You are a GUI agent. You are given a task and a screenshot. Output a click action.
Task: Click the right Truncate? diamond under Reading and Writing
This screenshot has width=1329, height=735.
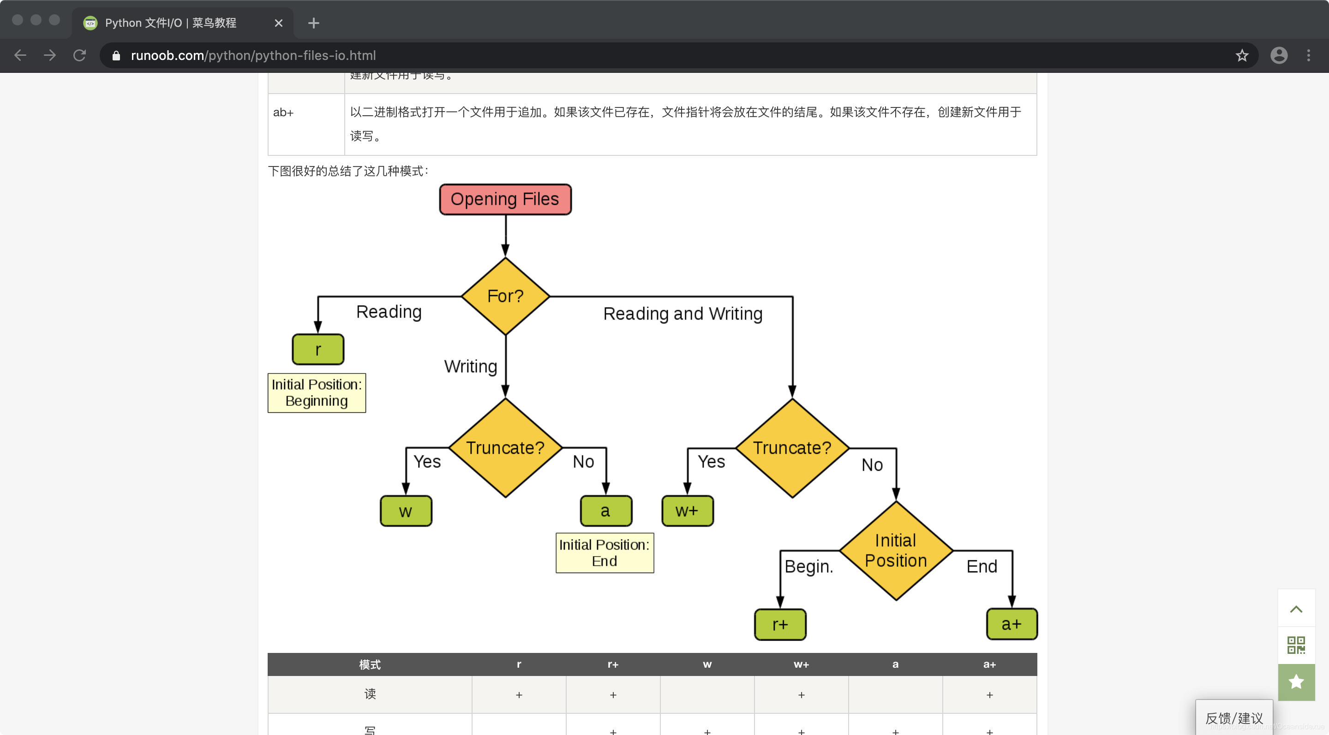click(x=792, y=448)
